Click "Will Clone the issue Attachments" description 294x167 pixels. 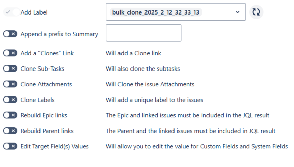(x=150, y=84)
